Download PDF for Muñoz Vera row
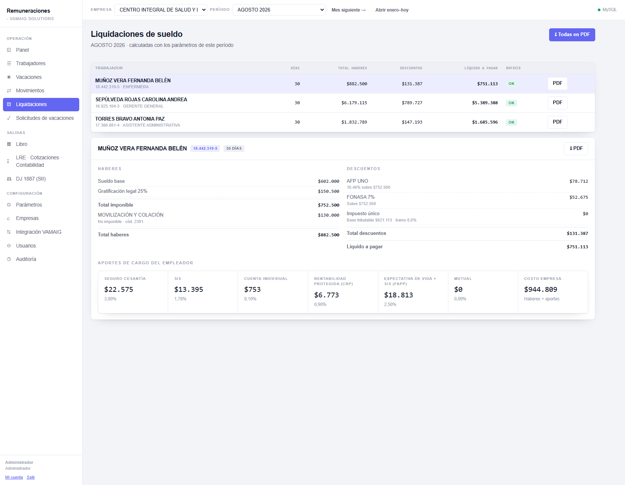Screen dimensions: 625x485 (x=557, y=83)
